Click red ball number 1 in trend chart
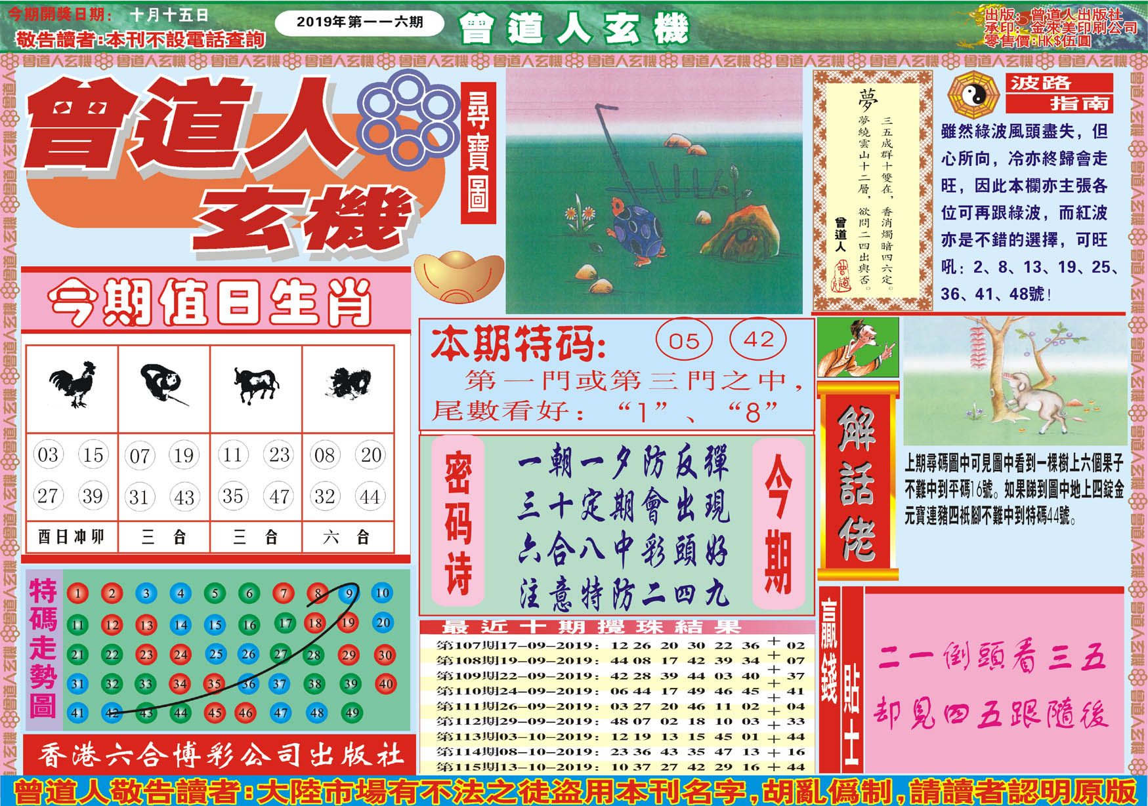Image resolution: width=1148 pixels, height=806 pixels. point(77,594)
